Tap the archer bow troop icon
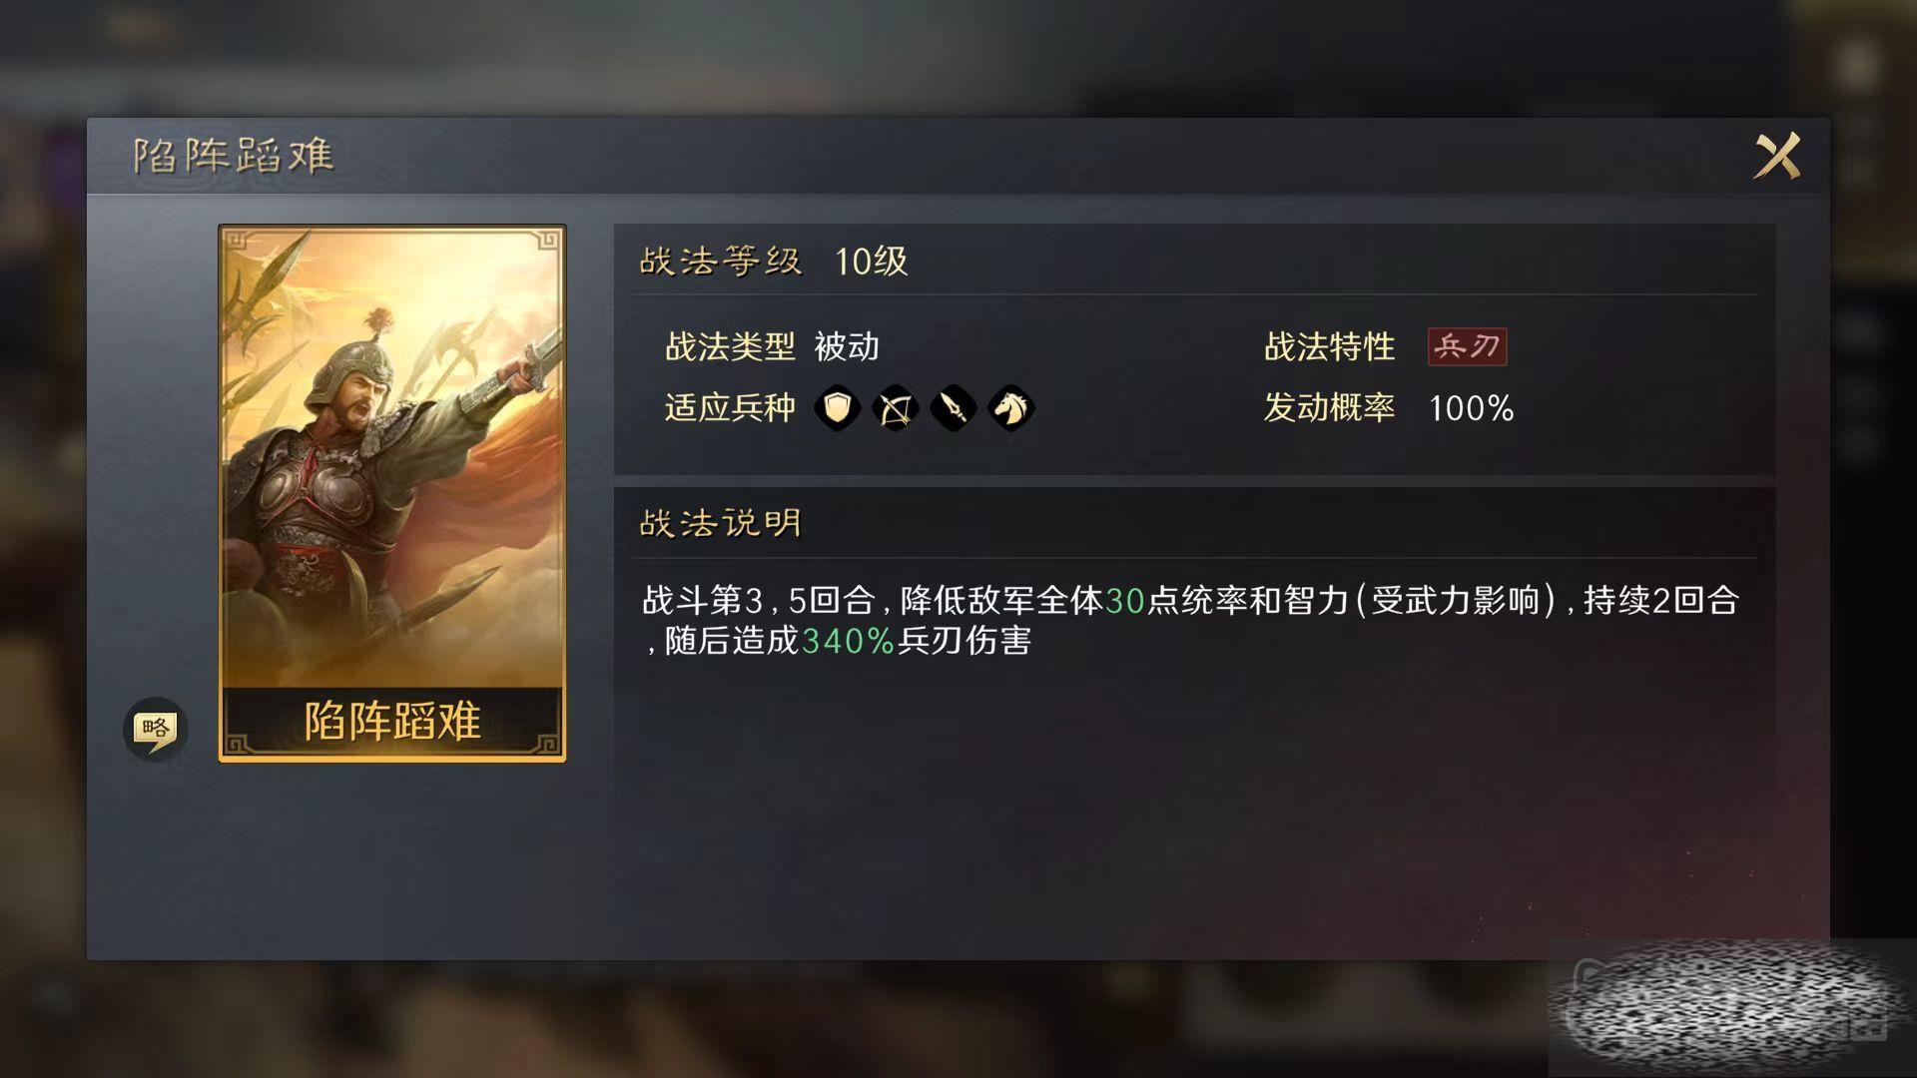This screenshot has height=1078, width=1917. coord(895,408)
